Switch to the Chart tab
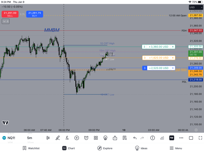204x153 pixels. point(69,148)
